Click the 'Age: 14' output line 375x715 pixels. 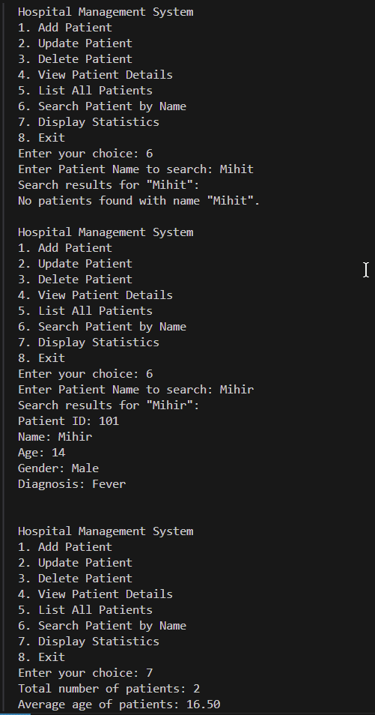41,453
